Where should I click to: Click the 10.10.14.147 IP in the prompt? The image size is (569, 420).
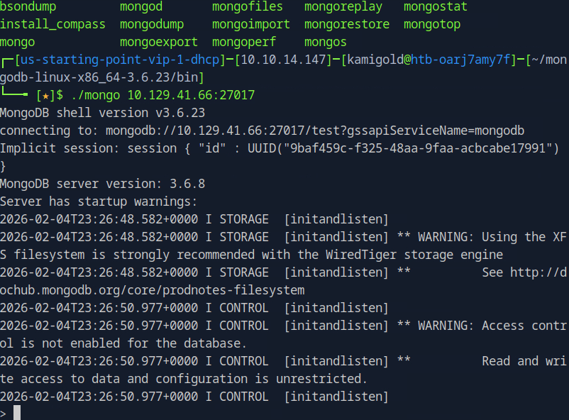point(280,60)
